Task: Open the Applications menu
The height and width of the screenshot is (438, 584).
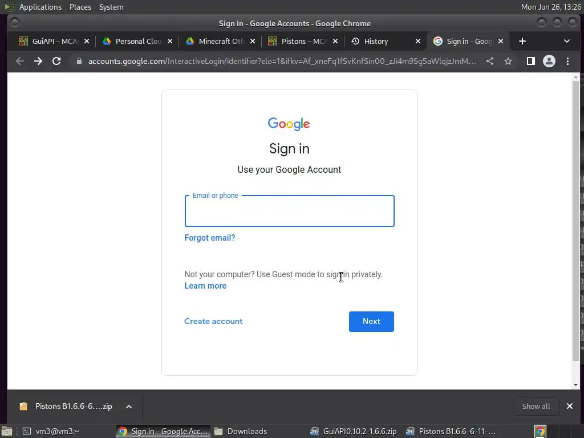Action: (x=40, y=7)
